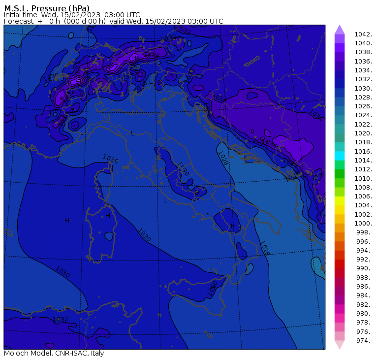Pick the orange legend band between 996 and 998
Image resolution: width=374 pixels, height=360 pixels.
point(340,237)
